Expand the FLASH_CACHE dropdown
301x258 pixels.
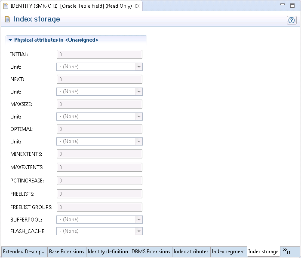(x=138, y=231)
